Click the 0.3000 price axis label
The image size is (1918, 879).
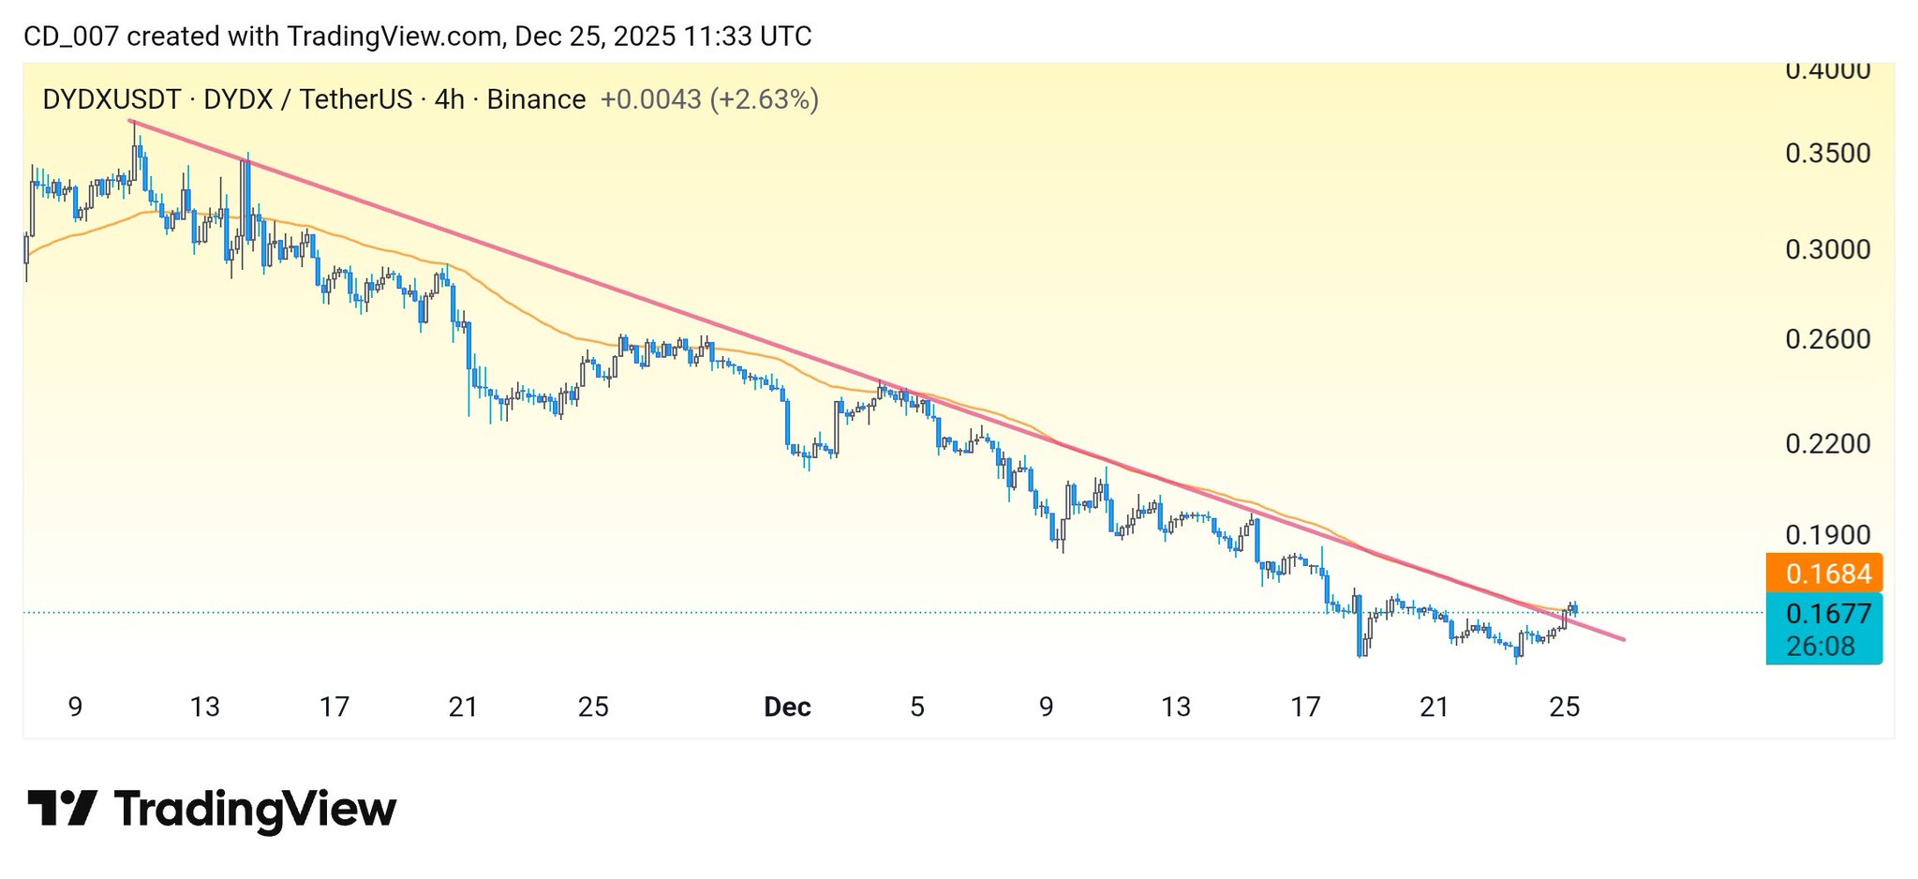(x=1827, y=249)
